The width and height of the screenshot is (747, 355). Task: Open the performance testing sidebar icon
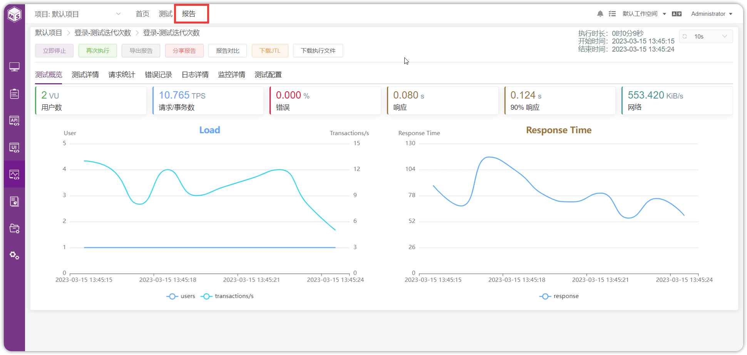(x=15, y=174)
